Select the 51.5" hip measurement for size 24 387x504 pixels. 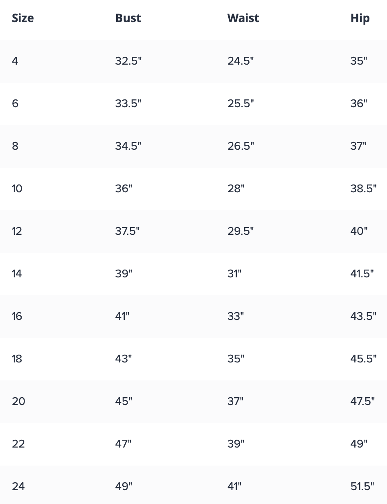pyautogui.click(x=362, y=486)
